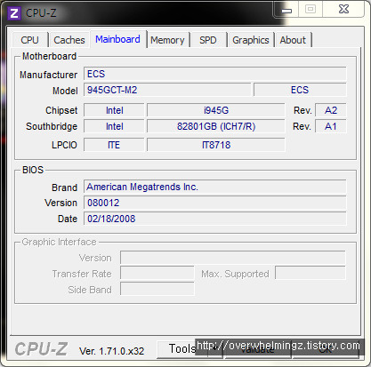Viewport: 371px width, 367px height.
Task: Click the CPU-Z app icon in title bar
Action: 14,13
